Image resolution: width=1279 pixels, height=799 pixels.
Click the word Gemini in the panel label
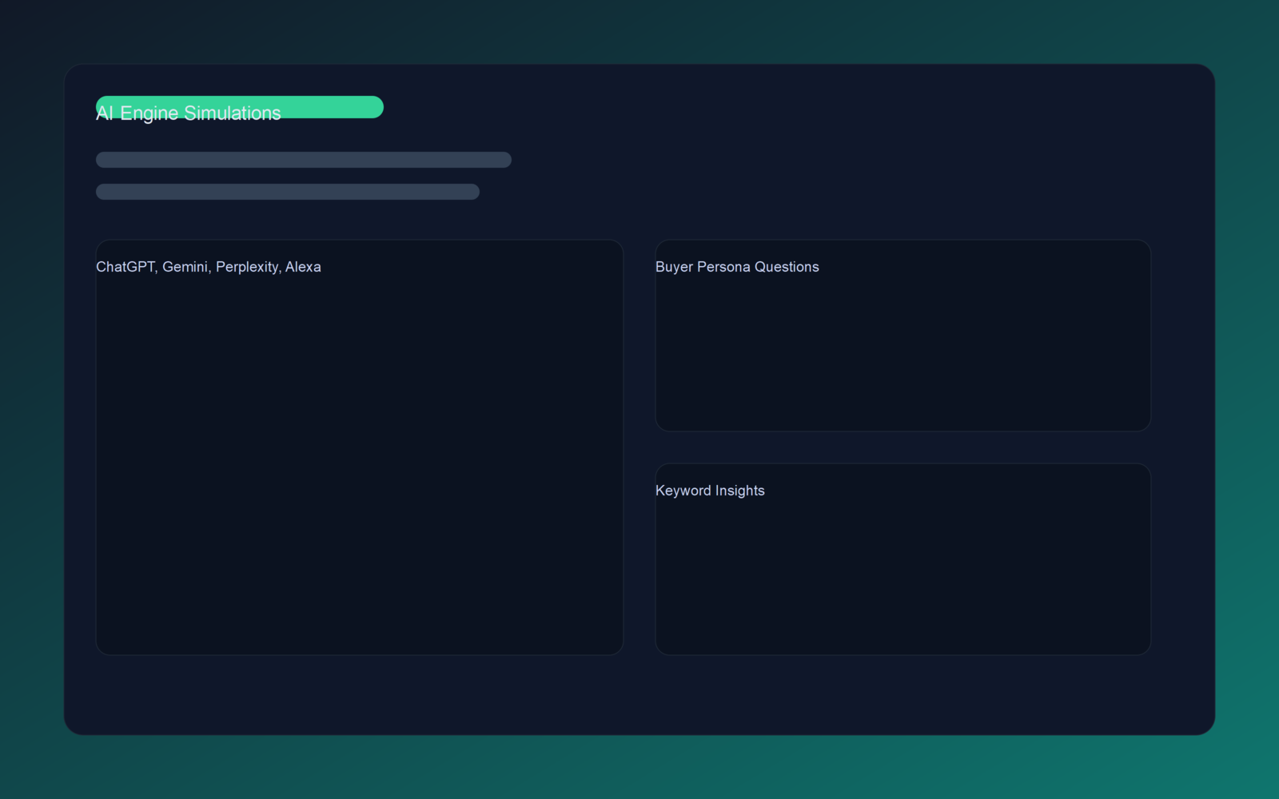(185, 267)
